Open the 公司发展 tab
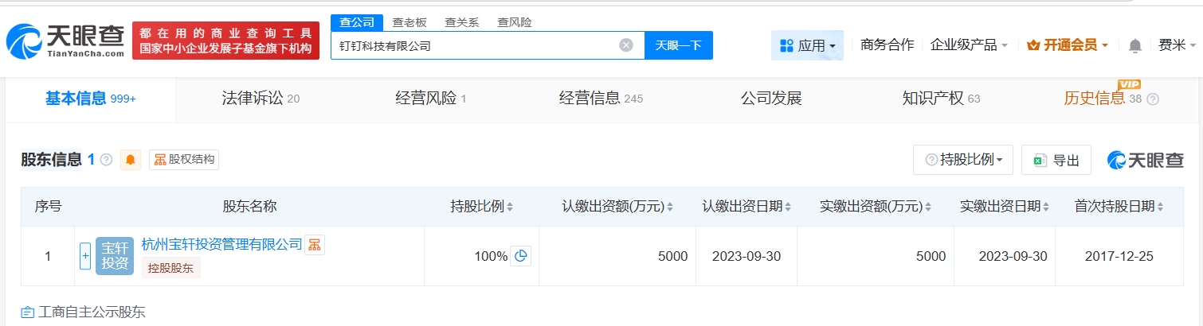The height and width of the screenshot is (326, 1203). click(771, 99)
